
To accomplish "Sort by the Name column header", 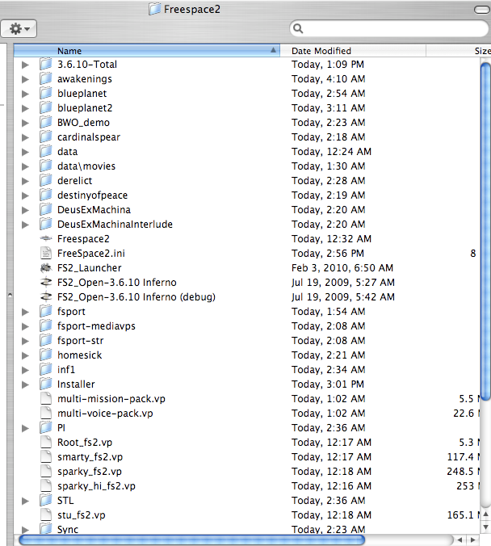I will pyautogui.click(x=147, y=51).
